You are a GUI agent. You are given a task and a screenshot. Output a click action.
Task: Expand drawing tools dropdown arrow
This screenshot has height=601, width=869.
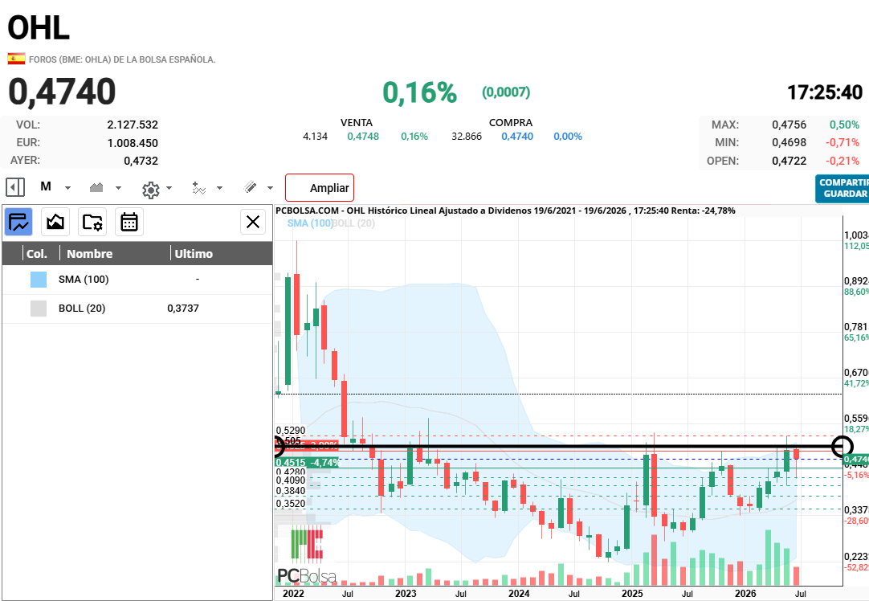pos(270,188)
